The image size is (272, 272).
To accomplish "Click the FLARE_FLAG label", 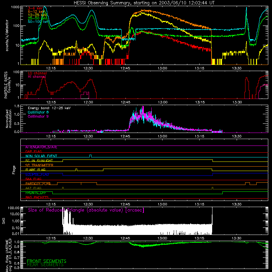I will click(x=35, y=170).
